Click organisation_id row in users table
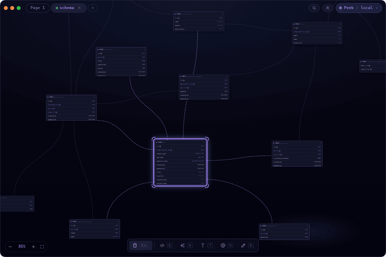The height and width of the screenshot is (257, 386). [x=317, y=31]
